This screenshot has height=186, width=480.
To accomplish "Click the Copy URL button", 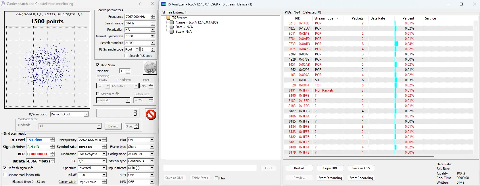I will (330, 168).
